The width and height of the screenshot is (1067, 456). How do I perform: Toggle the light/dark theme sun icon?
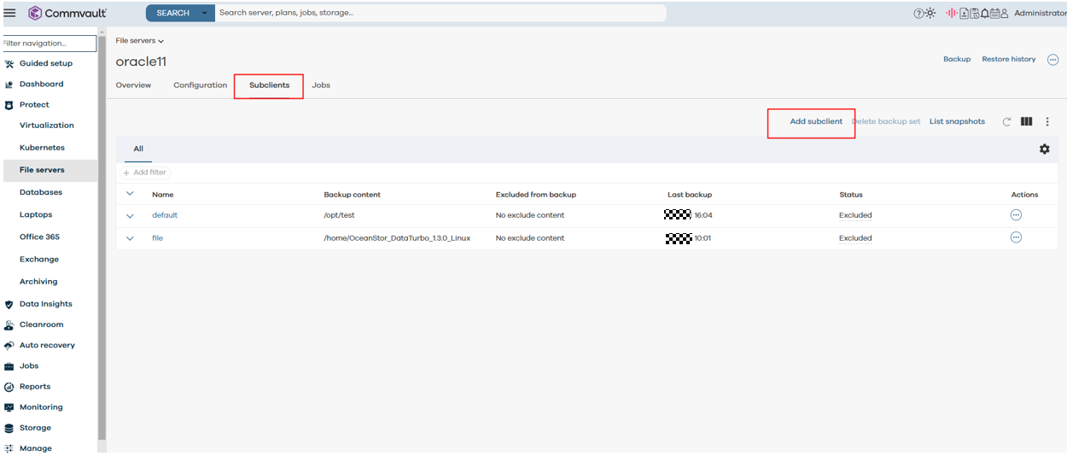(x=930, y=14)
